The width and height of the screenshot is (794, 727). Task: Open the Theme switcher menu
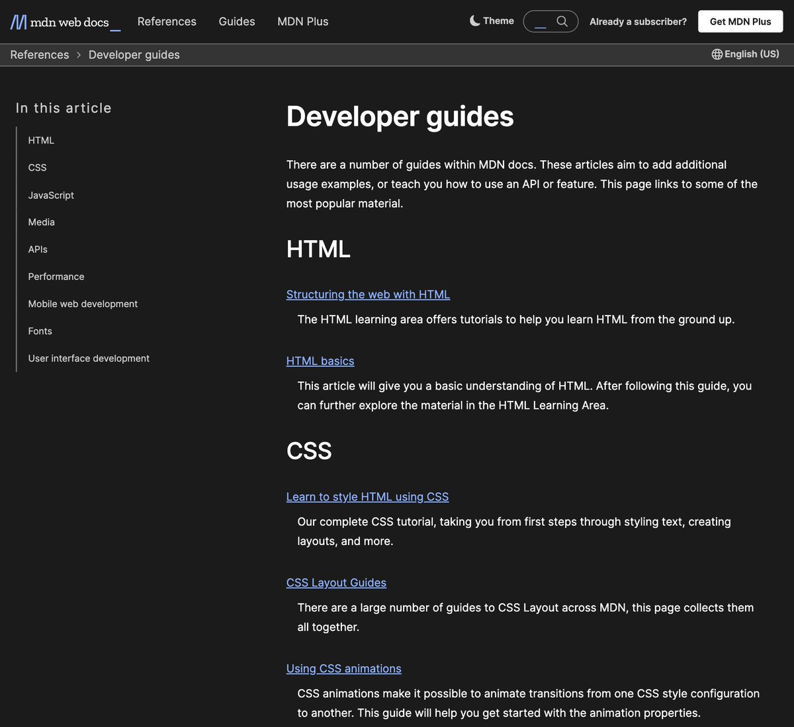(x=492, y=21)
